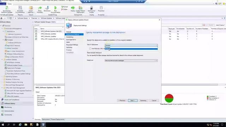Click the back navigation arrow

tap(1, 18)
